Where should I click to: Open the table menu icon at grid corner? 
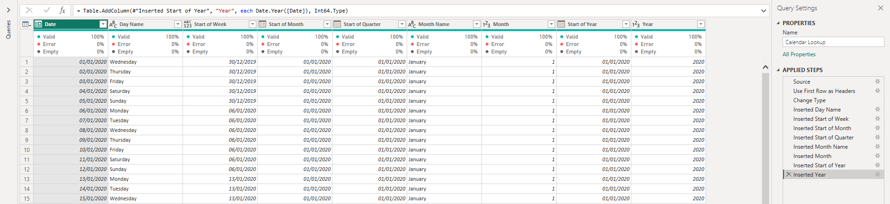26,24
